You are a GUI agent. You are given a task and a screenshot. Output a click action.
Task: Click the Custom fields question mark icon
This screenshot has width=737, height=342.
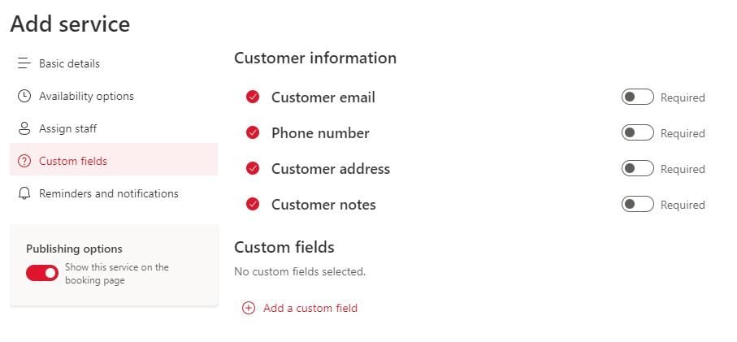tap(24, 161)
